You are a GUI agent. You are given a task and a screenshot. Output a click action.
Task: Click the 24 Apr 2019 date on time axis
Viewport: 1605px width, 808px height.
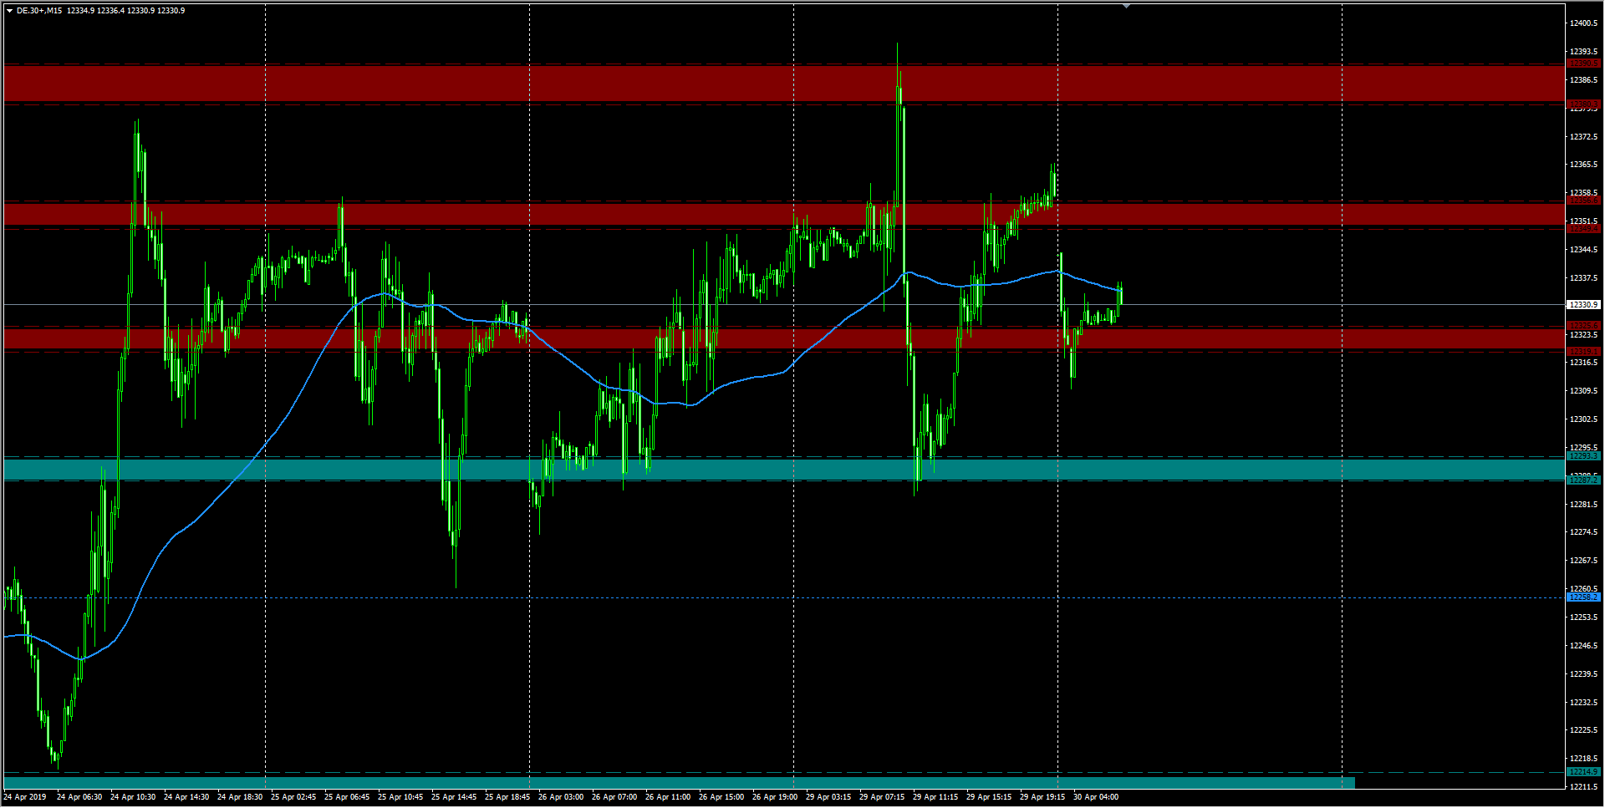[25, 797]
